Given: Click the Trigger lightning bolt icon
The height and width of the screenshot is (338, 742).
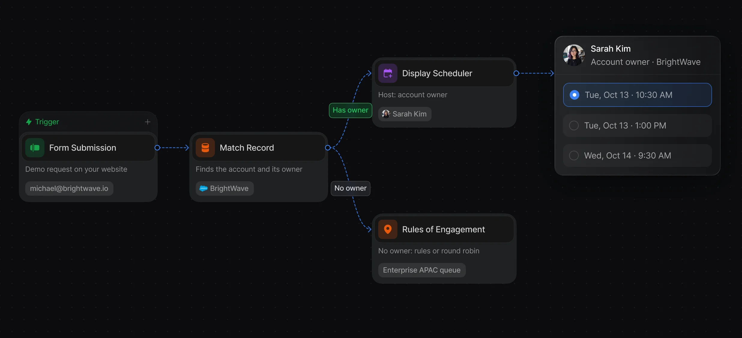Looking at the screenshot, I should [x=29, y=122].
